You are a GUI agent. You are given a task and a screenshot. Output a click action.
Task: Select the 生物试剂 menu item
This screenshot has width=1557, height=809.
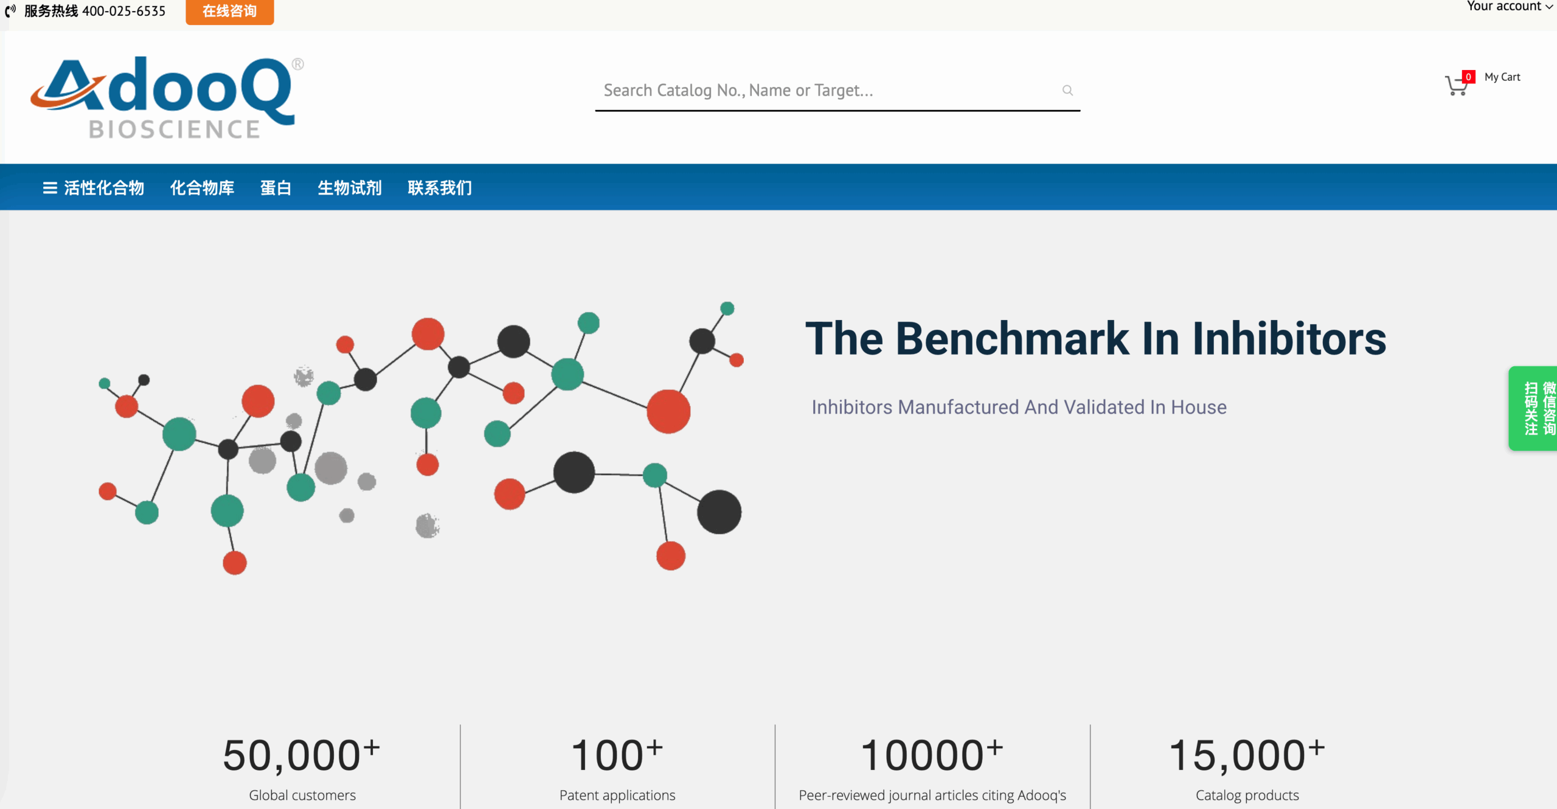point(350,188)
